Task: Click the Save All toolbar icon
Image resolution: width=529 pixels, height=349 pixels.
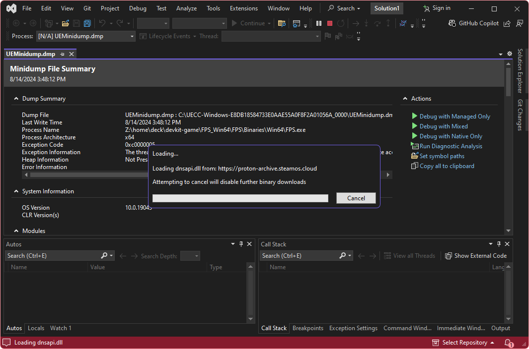Action: point(87,23)
